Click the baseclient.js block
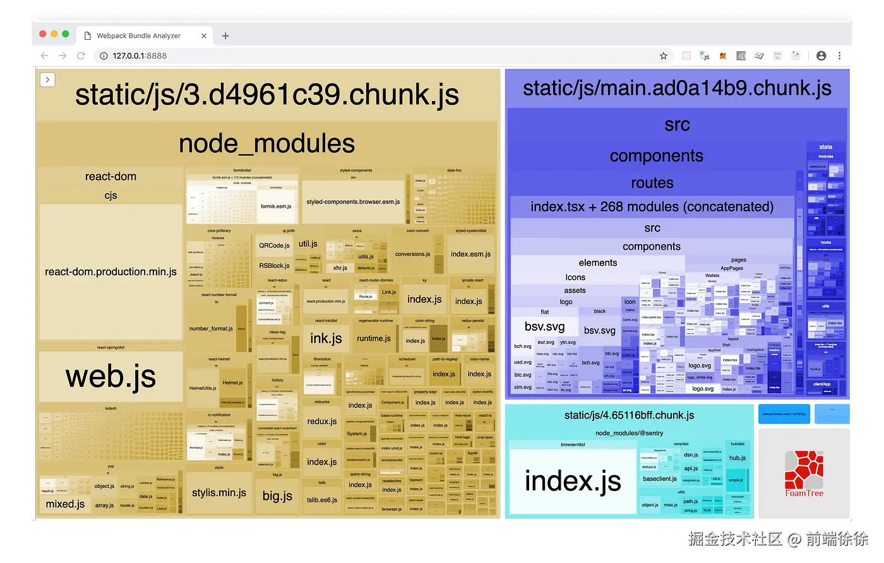 pos(660,479)
